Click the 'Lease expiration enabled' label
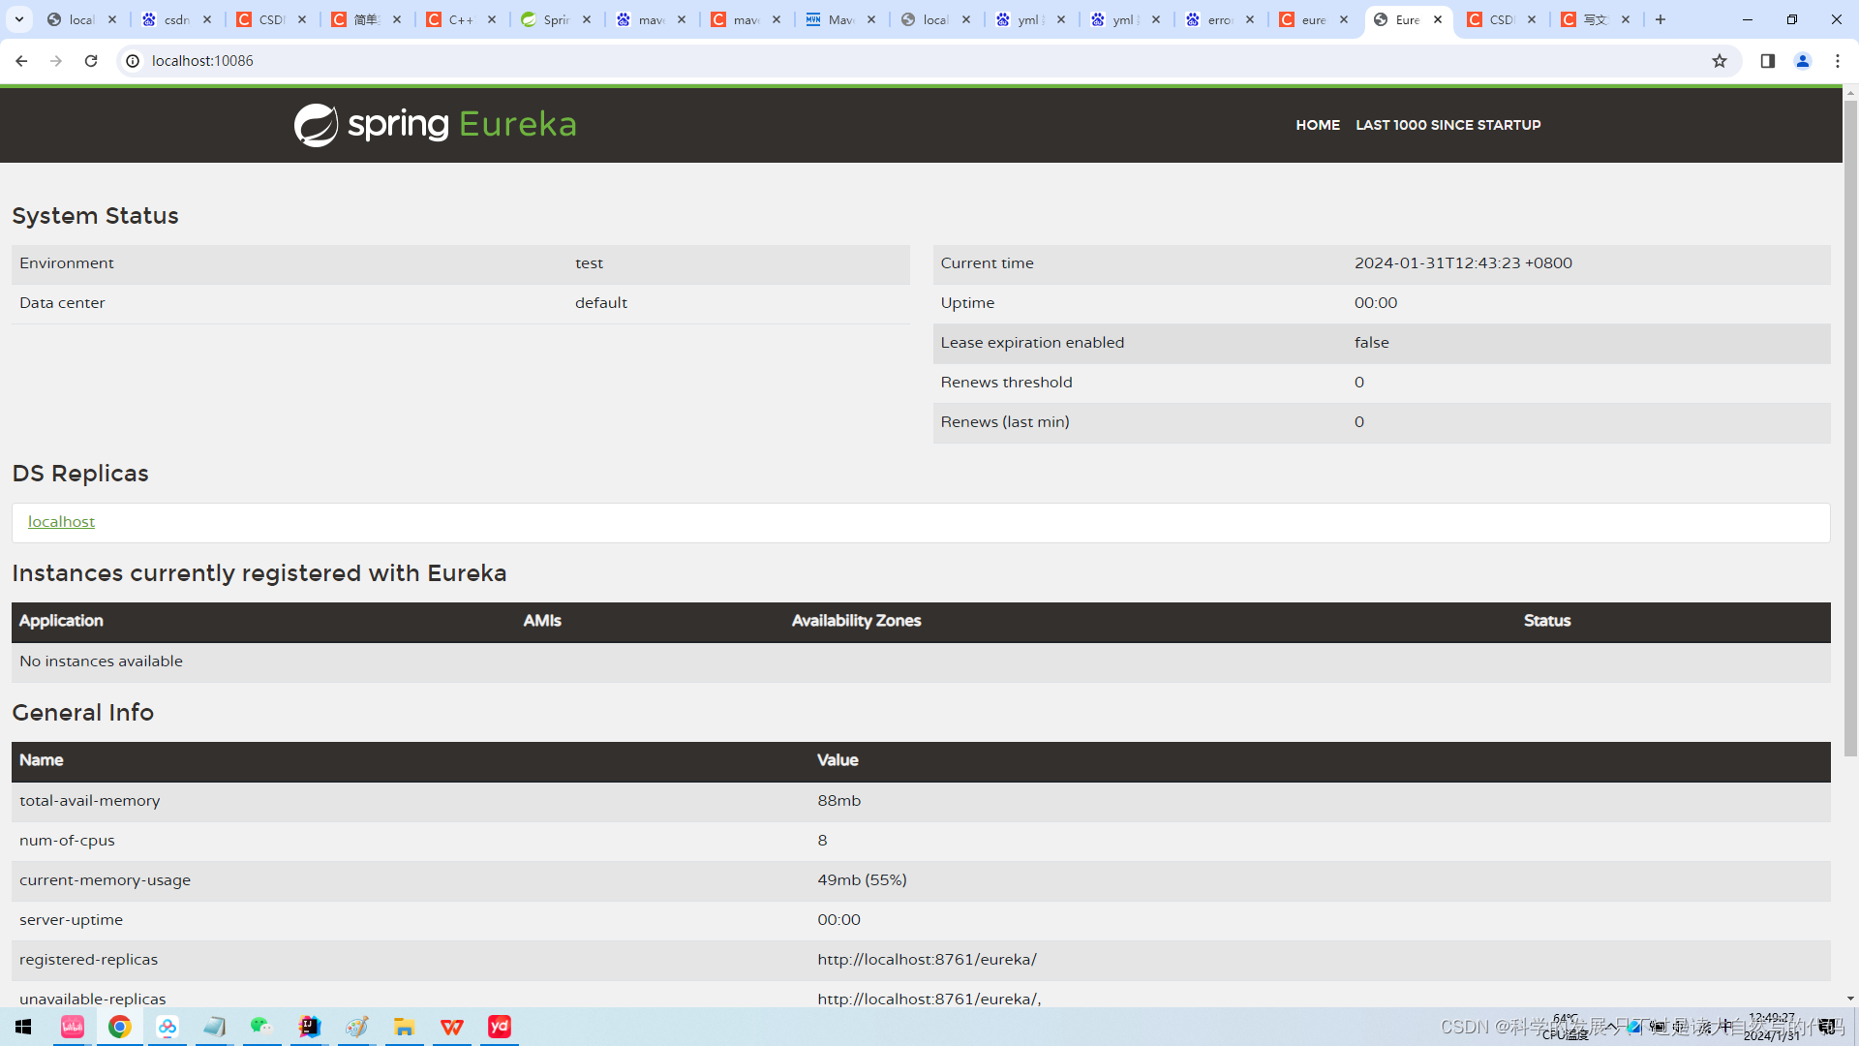The image size is (1859, 1046). [x=1032, y=343]
